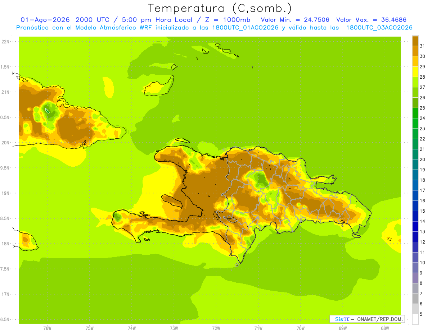Click the "73W" longitude label

174,328
